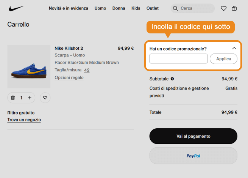Change the Taglia/misura 42 size

[87, 70]
